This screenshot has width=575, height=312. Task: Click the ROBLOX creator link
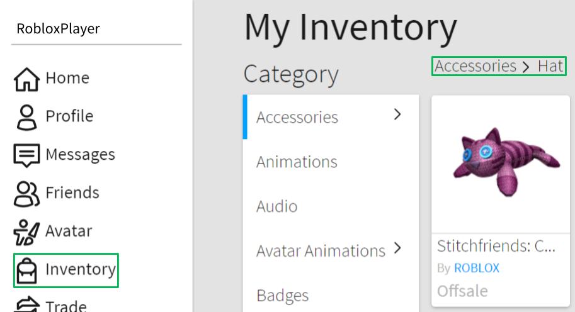[476, 268]
